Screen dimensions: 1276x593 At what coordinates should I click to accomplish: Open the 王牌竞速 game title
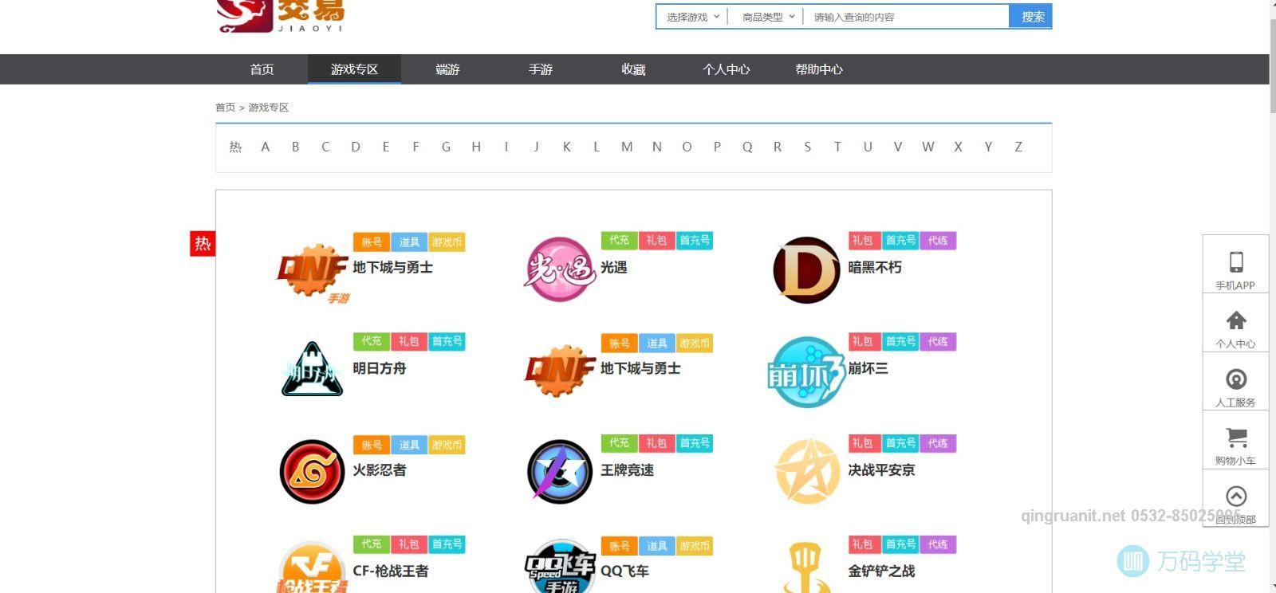[628, 470]
